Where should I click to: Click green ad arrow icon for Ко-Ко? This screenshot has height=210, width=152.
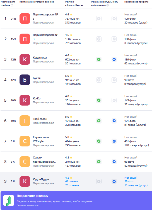pos(99,100)
